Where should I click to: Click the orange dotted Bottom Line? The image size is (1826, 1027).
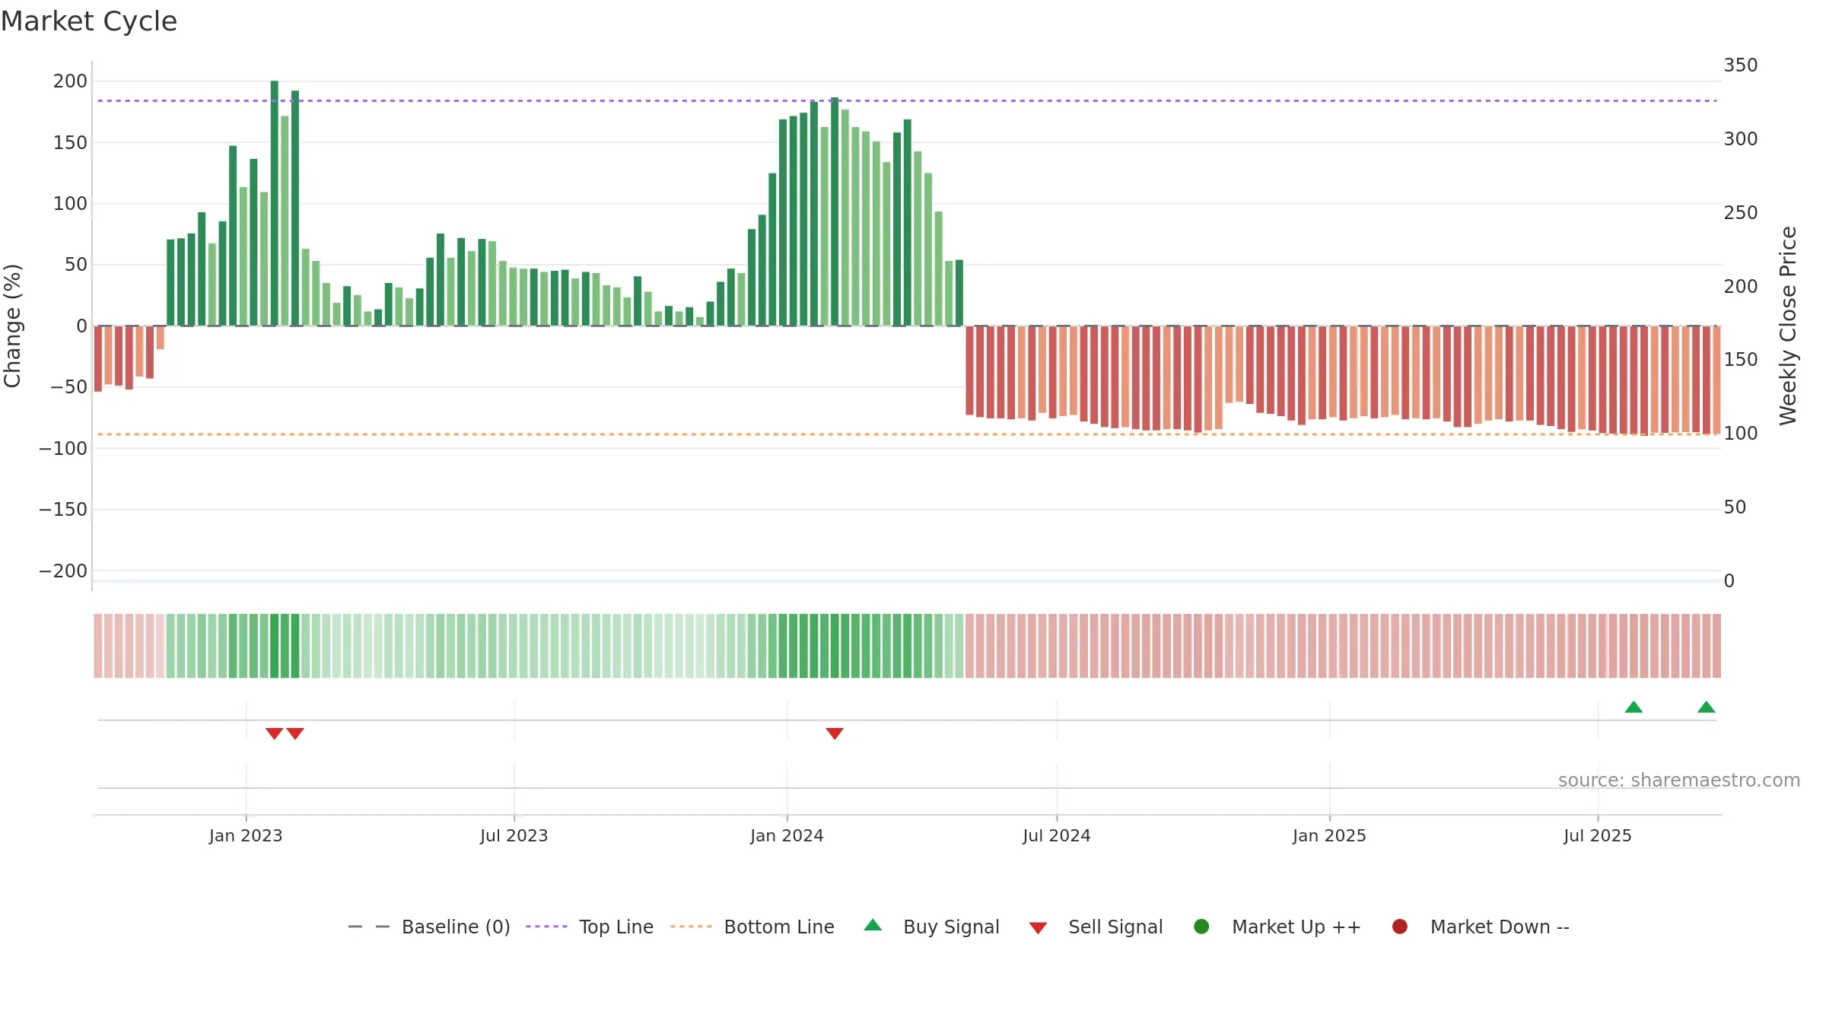pos(907,434)
